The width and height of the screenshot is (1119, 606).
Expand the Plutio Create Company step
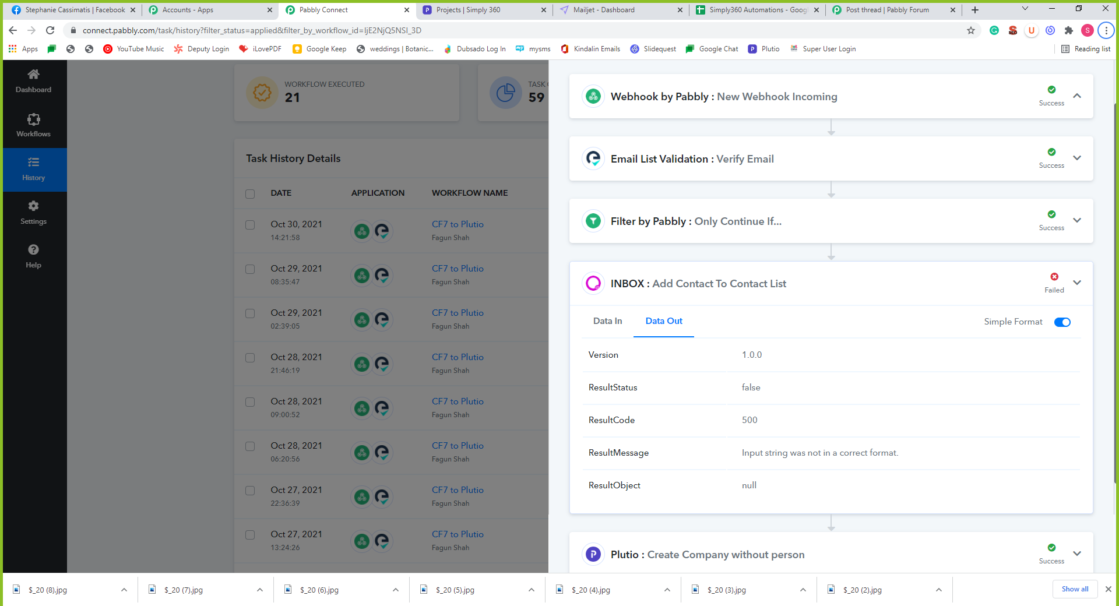1077,554
